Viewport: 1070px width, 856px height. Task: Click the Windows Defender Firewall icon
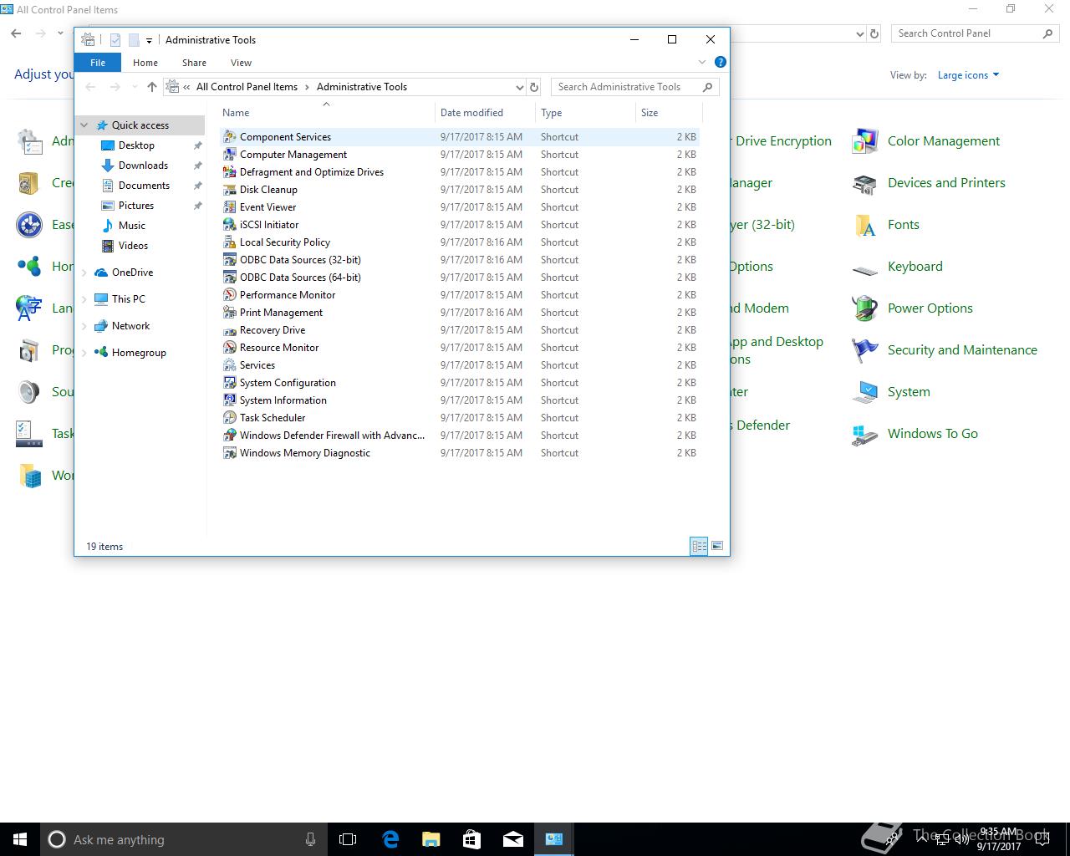(230, 435)
